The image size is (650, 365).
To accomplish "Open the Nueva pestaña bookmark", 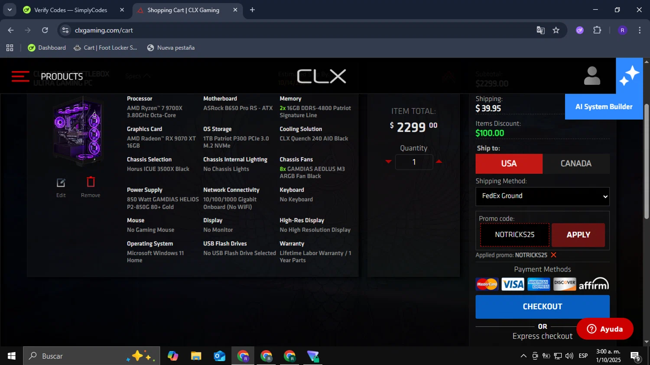I will (171, 48).
